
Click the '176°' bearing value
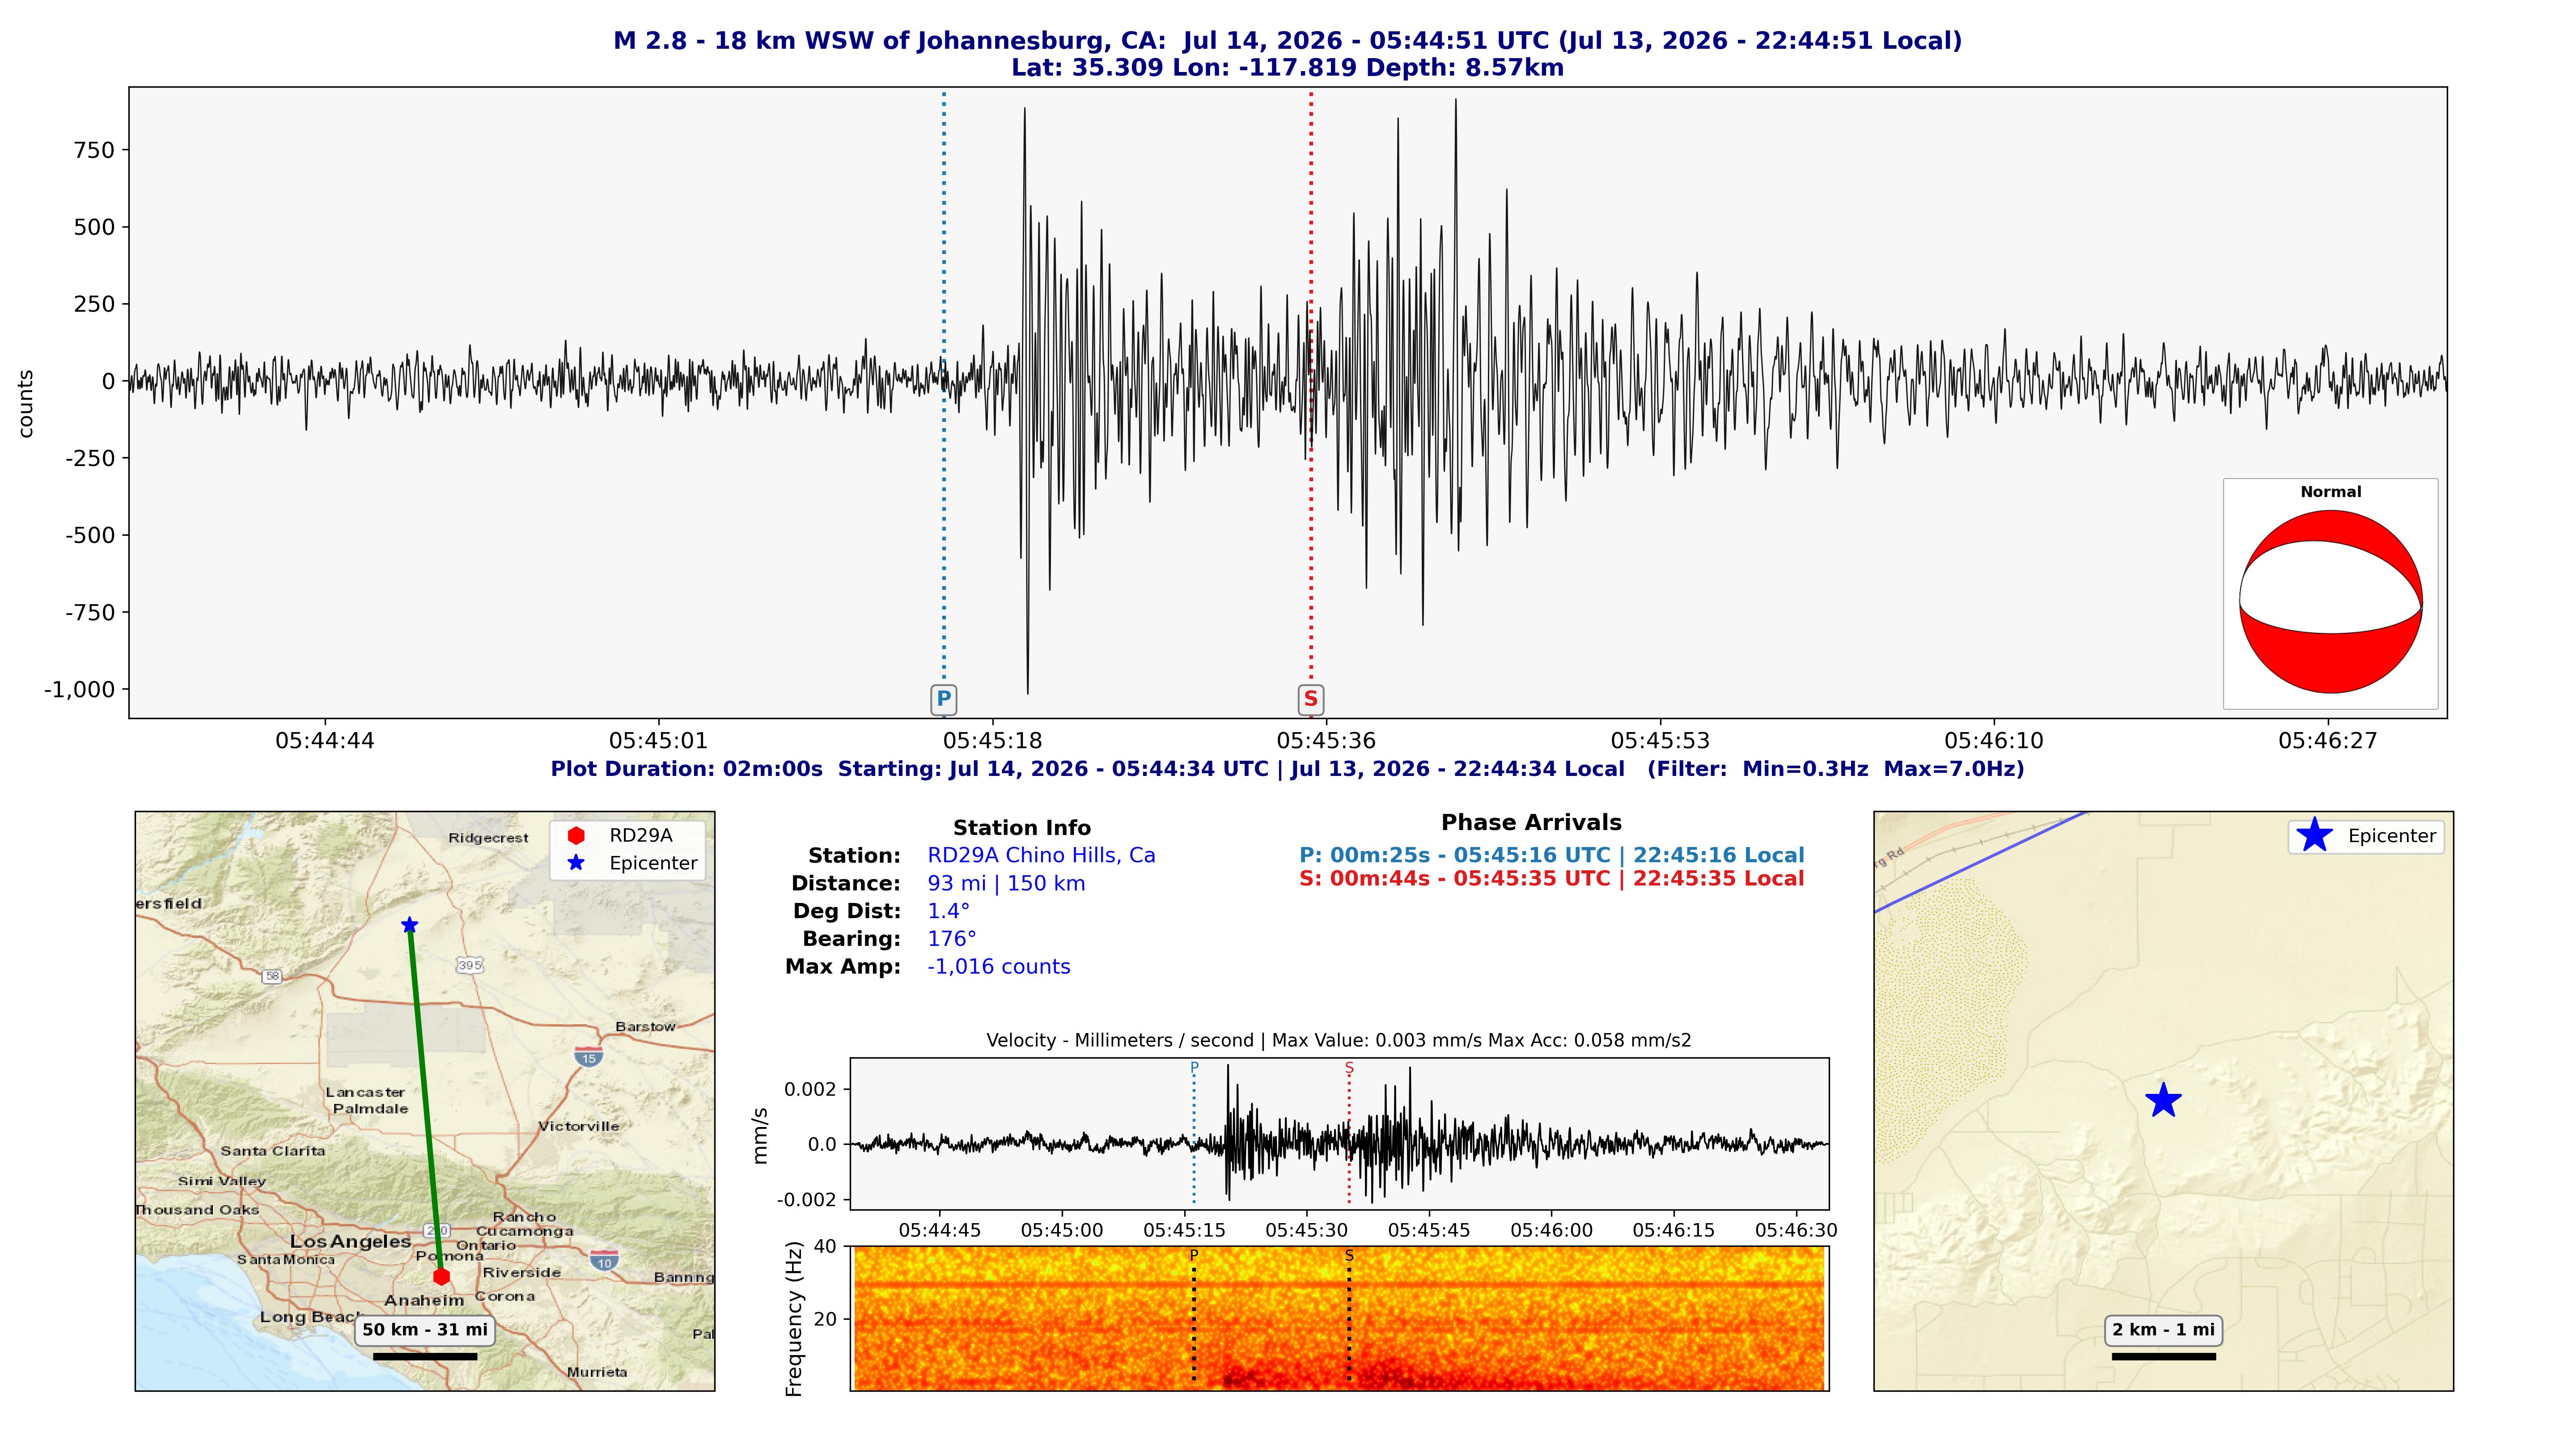[x=952, y=939]
